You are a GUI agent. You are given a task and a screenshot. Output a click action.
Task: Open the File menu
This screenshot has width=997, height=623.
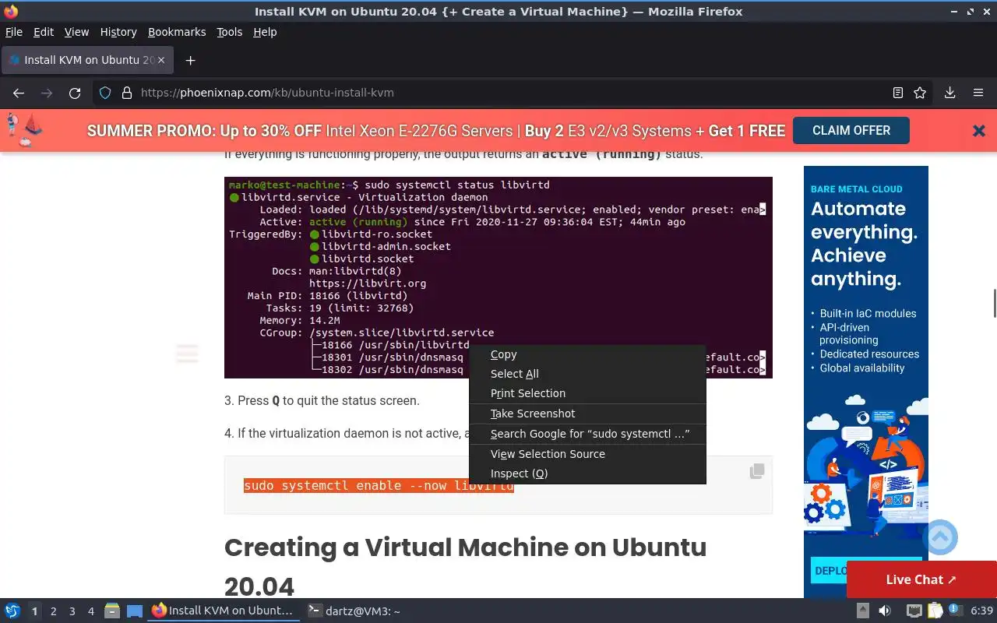tap(14, 32)
